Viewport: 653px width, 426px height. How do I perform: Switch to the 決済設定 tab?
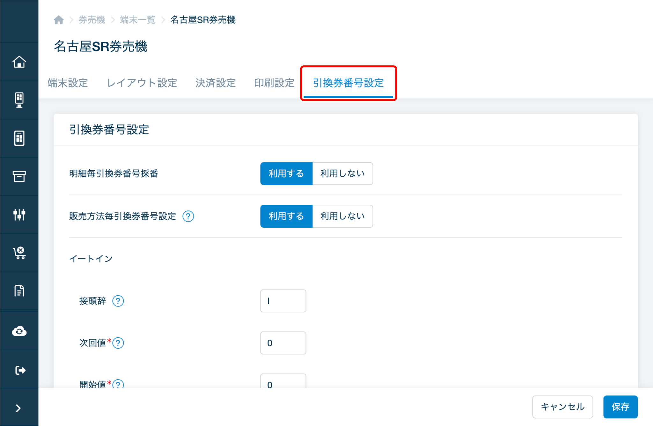pos(216,83)
